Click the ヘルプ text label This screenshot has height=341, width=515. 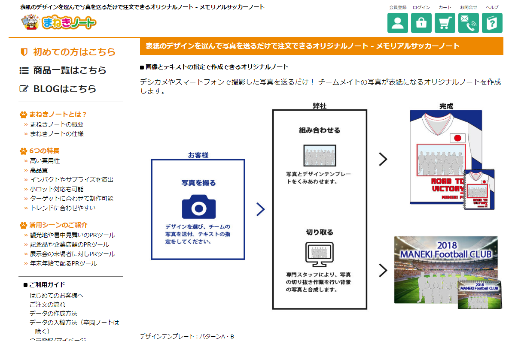click(492, 7)
